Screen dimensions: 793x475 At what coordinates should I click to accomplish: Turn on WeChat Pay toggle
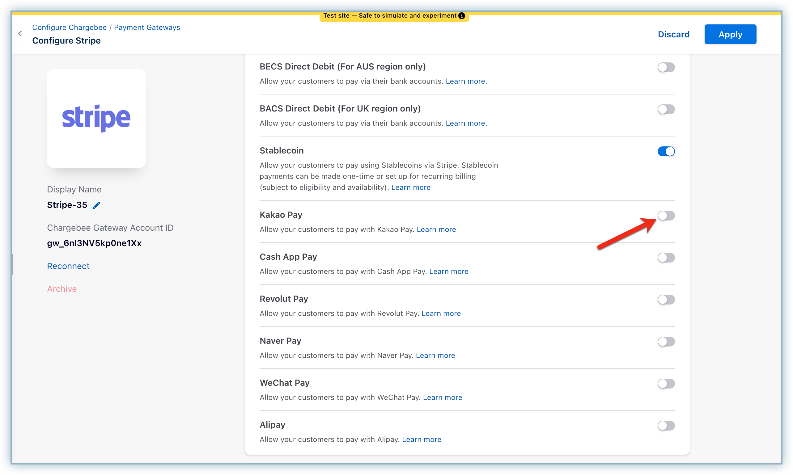click(x=666, y=383)
